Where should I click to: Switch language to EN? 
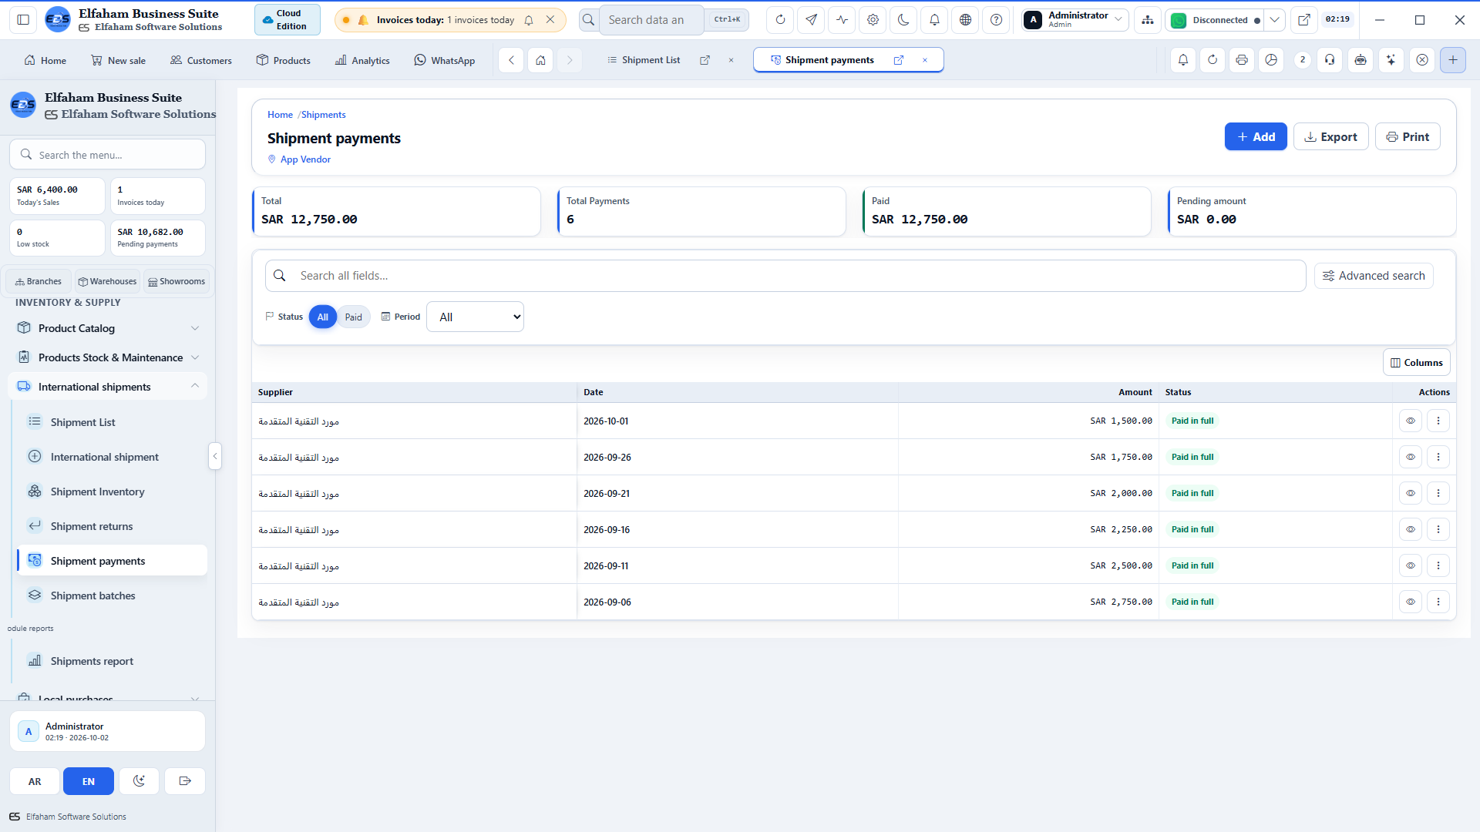[x=89, y=781]
